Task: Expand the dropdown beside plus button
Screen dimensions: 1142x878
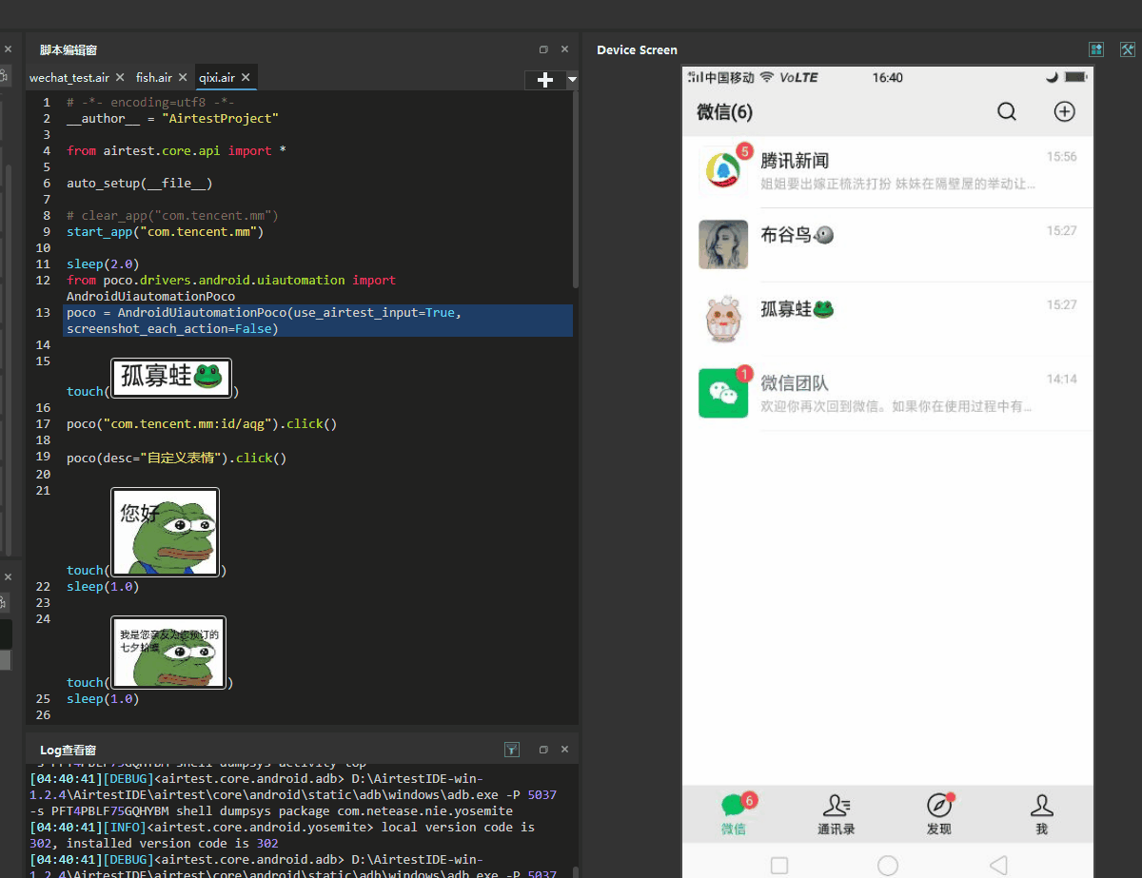Action: tap(572, 80)
